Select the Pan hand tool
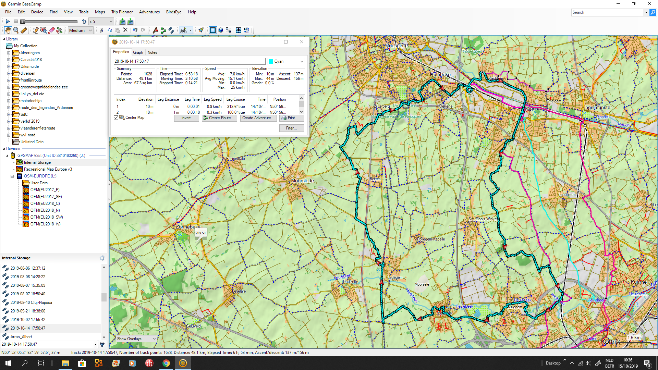 [x=8, y=30]
